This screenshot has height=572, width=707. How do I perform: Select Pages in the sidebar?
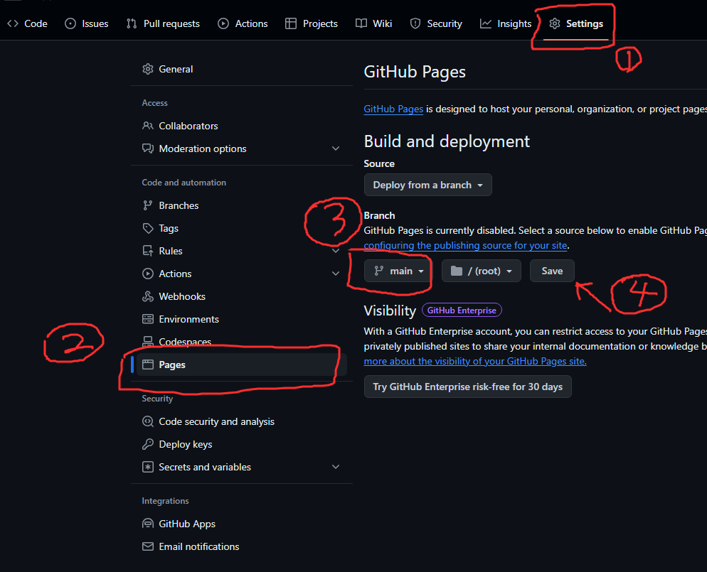click(242, 365)
